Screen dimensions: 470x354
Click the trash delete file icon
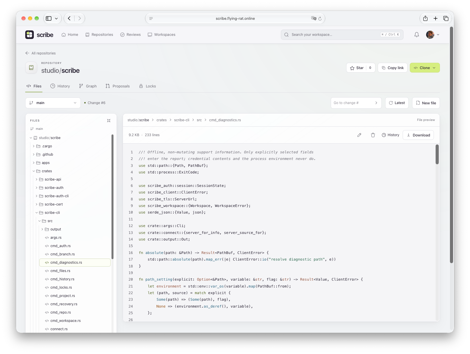tap(373, 135)
